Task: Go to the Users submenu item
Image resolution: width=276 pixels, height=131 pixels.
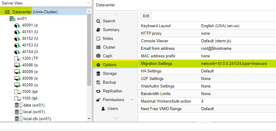Action: 113,108
